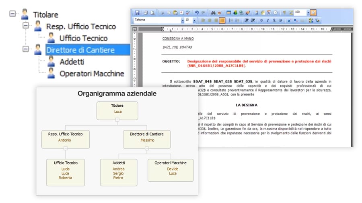This screenshot has height=203, width=362.
Task: Select Ufficio Tecnico in the tree
Action: point(83,38)
